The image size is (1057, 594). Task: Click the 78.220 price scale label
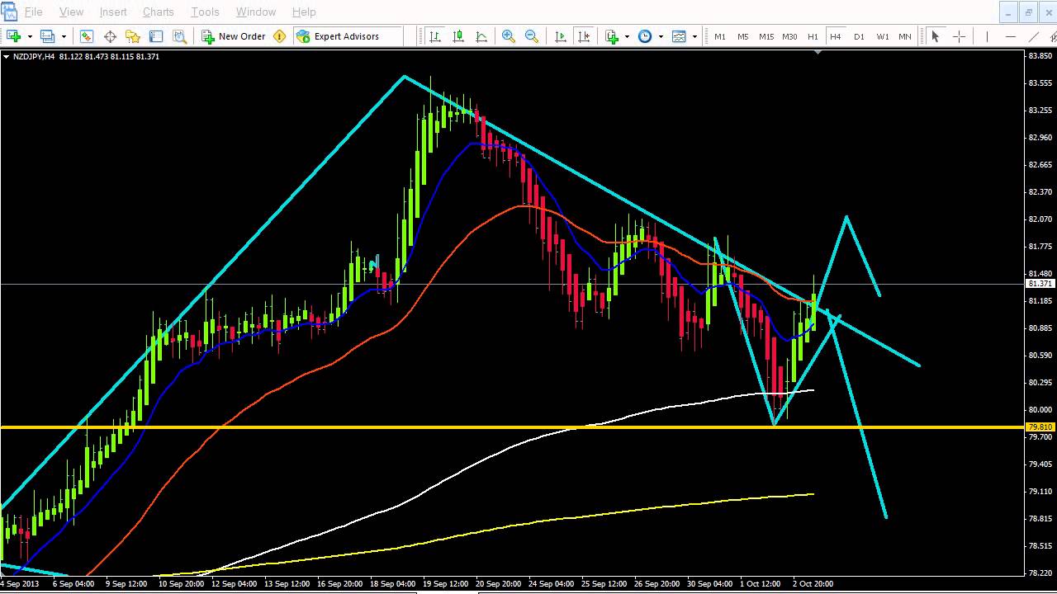coord(1040,573)
